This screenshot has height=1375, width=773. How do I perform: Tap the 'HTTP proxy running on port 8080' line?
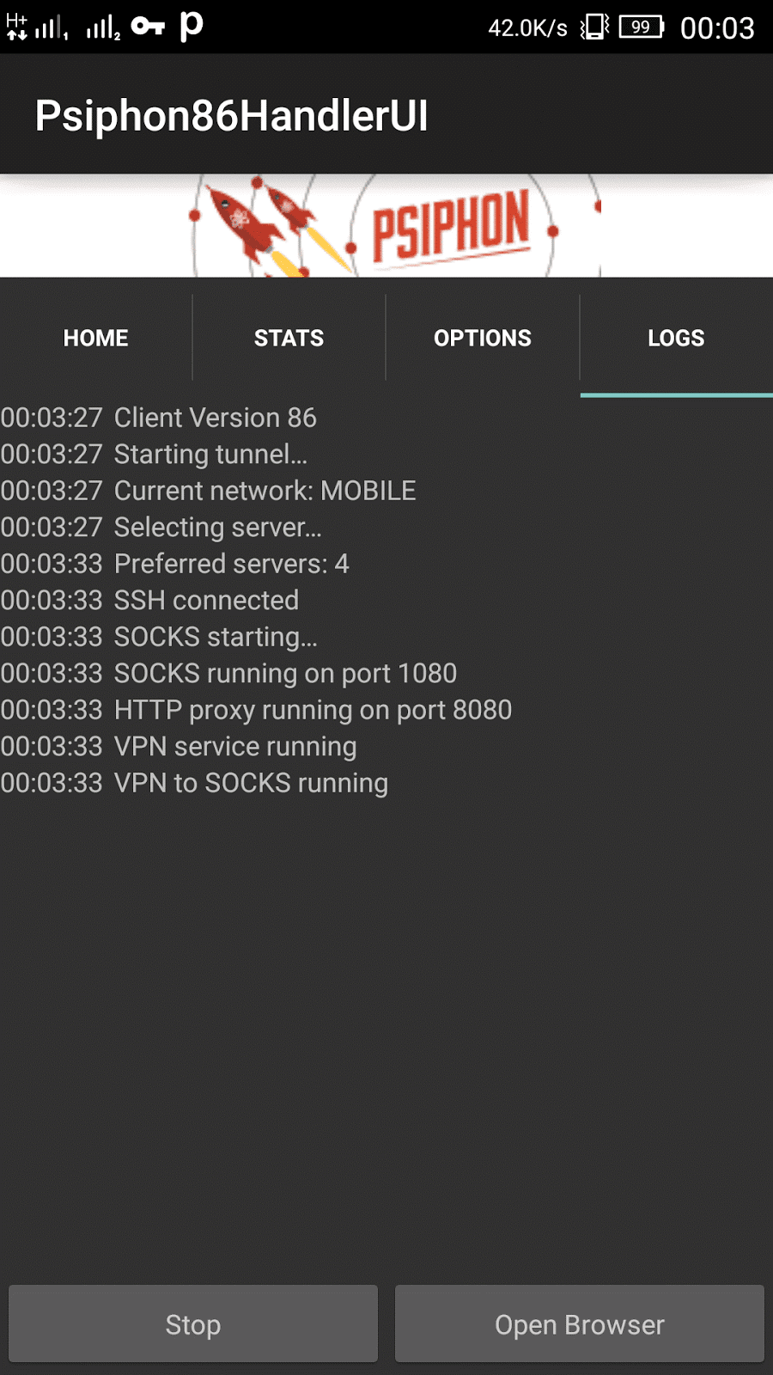[x=256, y=710]
